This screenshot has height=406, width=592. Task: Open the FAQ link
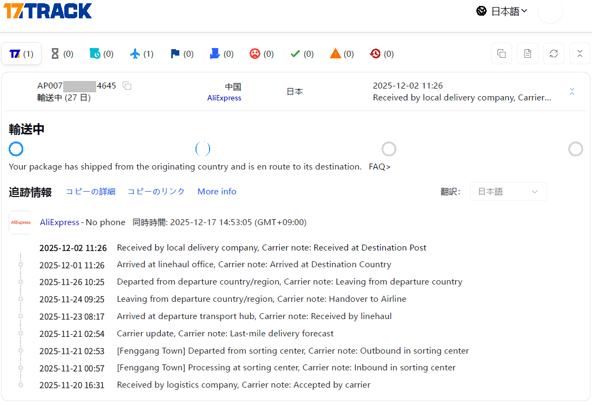point(379,167)
